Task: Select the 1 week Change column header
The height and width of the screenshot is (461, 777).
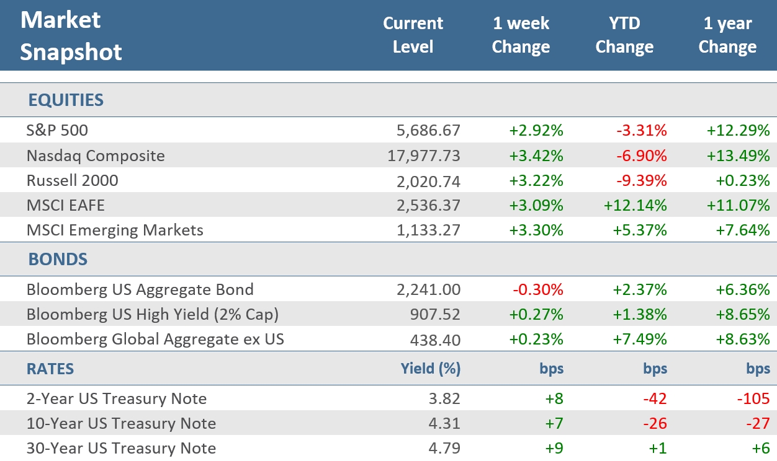Action: (x=521, y=35)
